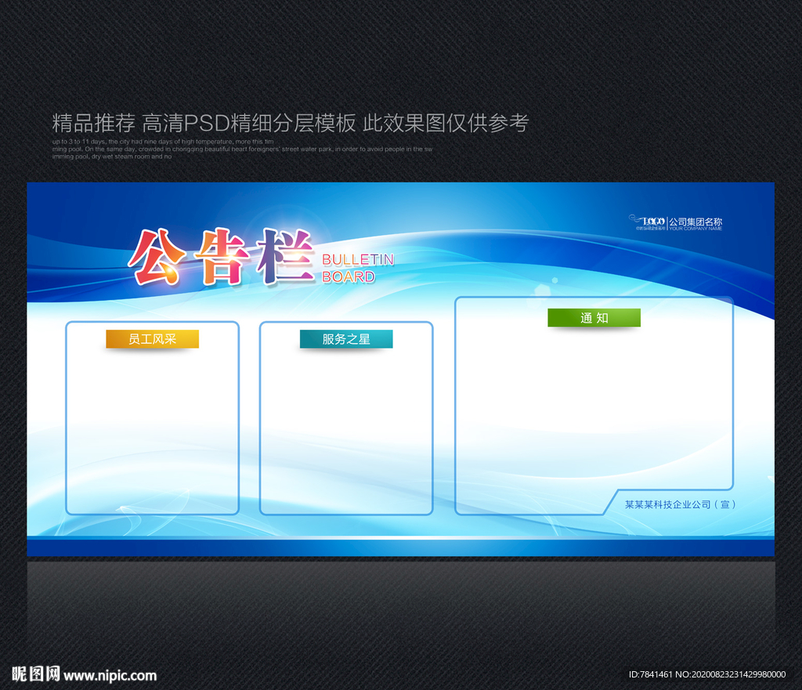
Task: Click YOUR COMPANY NAME placeholder text
Action: [695, 229]
